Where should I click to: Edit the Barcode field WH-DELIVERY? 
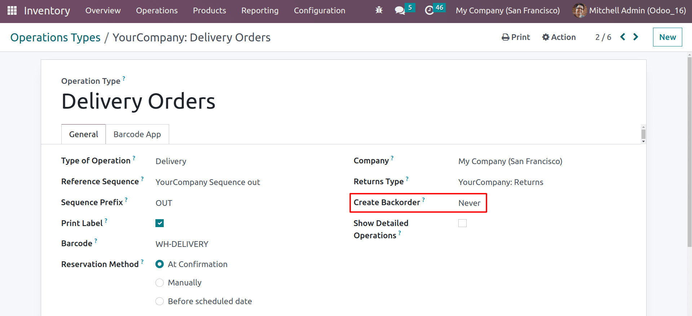(182, 244)
